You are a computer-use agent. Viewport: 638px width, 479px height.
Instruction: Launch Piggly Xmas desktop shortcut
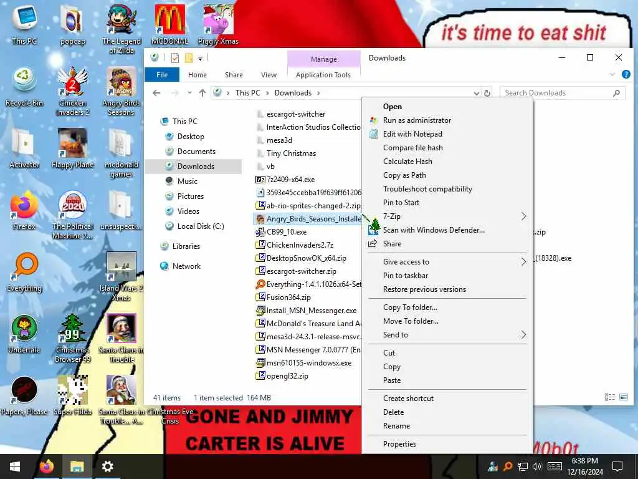point(218,24)
